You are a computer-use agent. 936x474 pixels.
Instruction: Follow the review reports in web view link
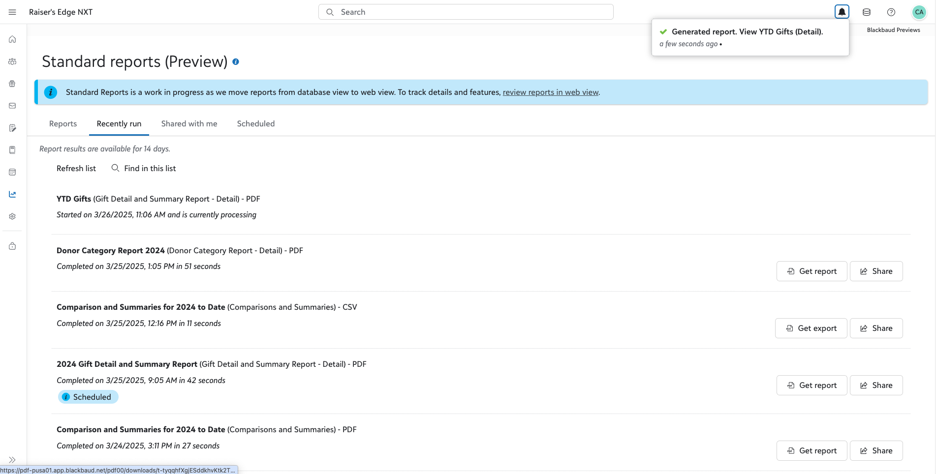[551, 92]
